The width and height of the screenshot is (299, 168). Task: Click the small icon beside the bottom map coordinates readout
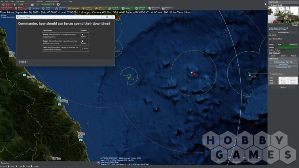click(x=98, y=163)
